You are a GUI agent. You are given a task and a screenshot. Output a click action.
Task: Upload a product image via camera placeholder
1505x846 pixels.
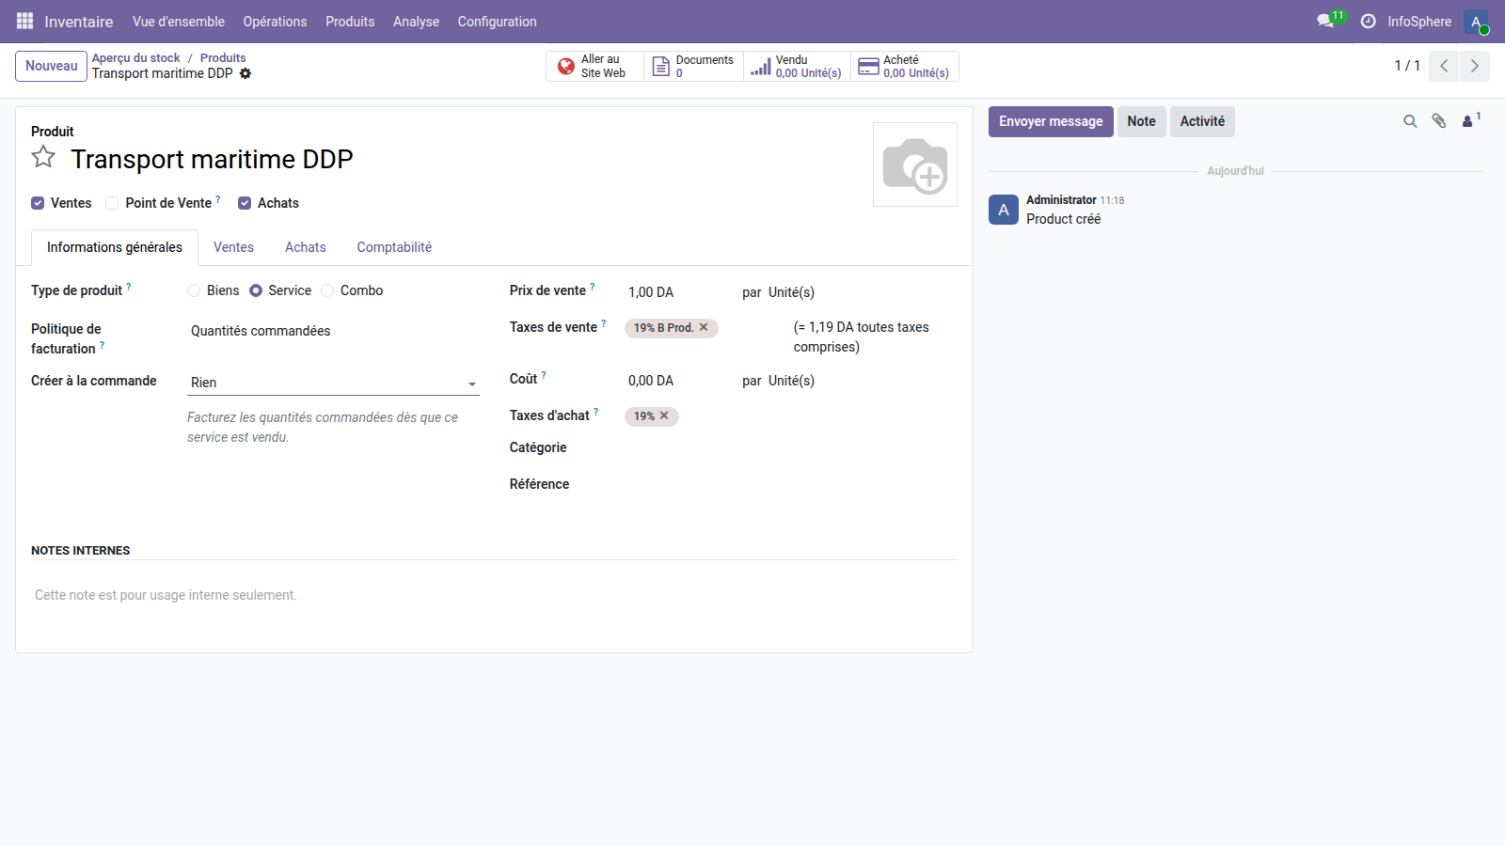tap(913, 164)
